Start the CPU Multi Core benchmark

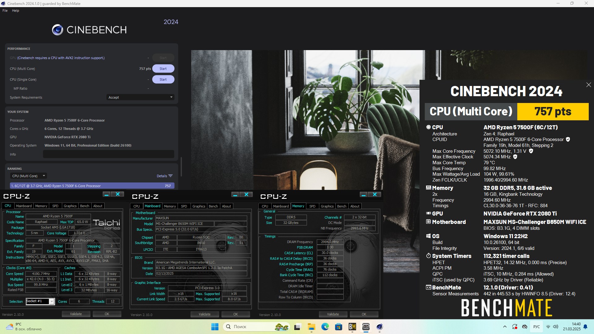coord(163,69)
